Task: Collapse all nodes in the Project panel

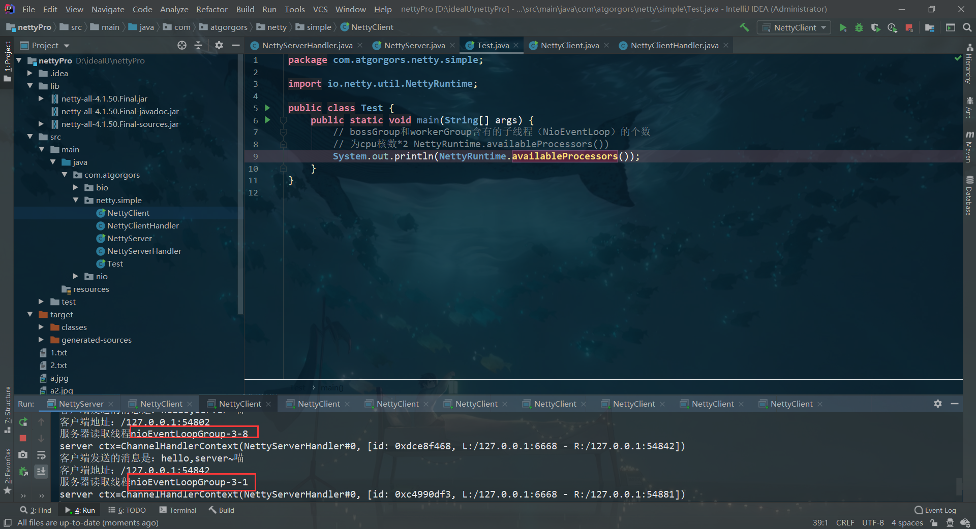Action: [198, 45]
